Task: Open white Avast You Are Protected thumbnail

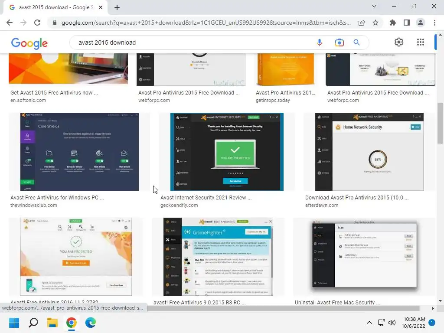Action: tap(76, 257)
